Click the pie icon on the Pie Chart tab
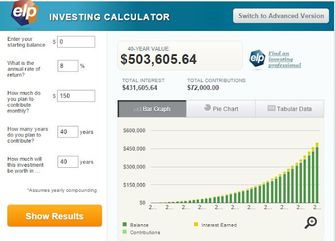The height and width of the screenshot is (241, 335). point(208,108)
